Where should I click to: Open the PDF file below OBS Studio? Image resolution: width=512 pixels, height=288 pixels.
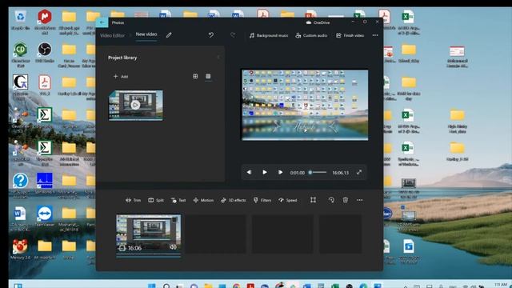(45, 85)
